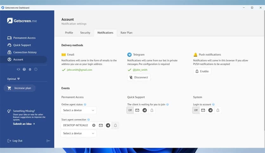Collapse the sidebar with the arrow icon
The height and width of the screenshot is (153, 265).
pos(48,141)
